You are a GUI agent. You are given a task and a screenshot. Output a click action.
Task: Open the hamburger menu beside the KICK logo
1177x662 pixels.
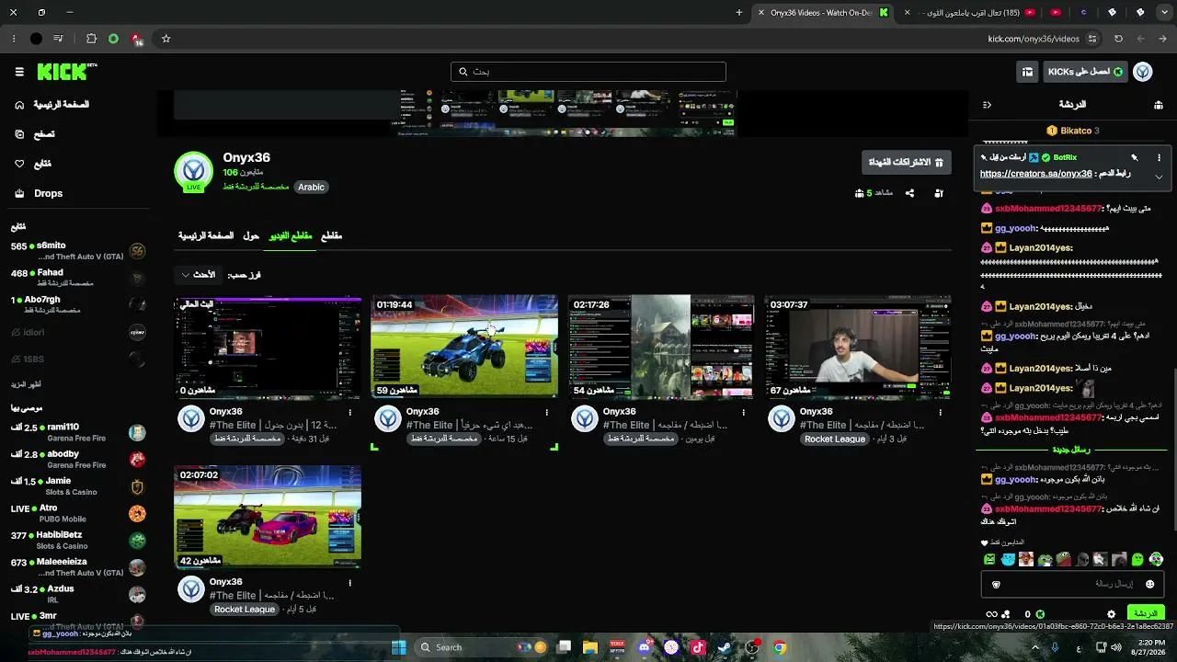pyautogui.click(x=19, y=72)
